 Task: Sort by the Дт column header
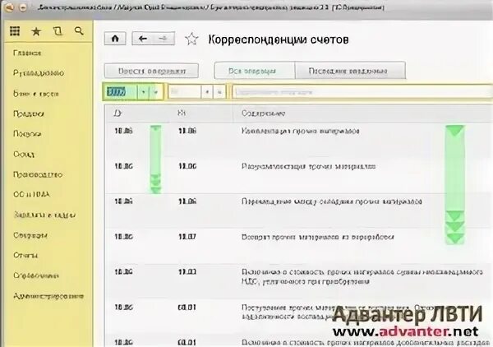tap(117, 113)
